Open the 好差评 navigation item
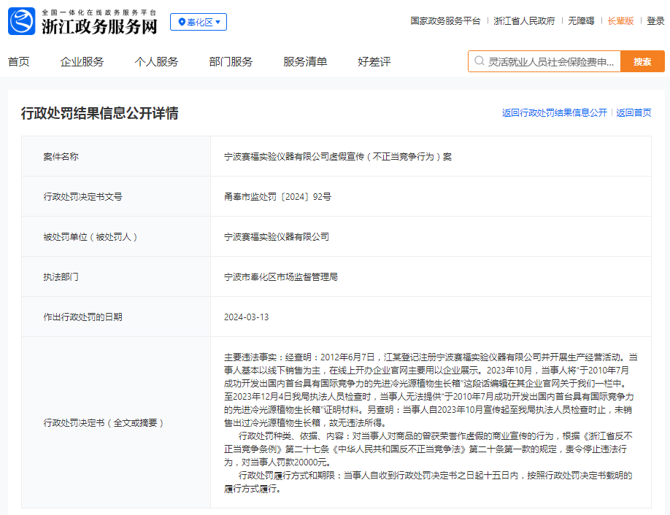 pyautogui.click(x=374, y=62)
